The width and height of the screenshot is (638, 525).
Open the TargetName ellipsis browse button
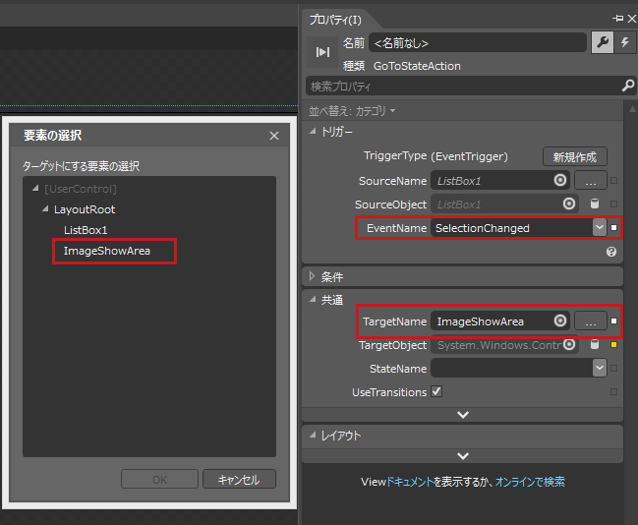[x=591, y=321]
